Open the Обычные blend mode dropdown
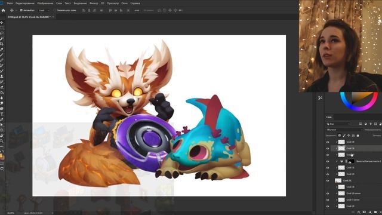The image size is (382, 215). pyautogui.click(x=344, y=130)
